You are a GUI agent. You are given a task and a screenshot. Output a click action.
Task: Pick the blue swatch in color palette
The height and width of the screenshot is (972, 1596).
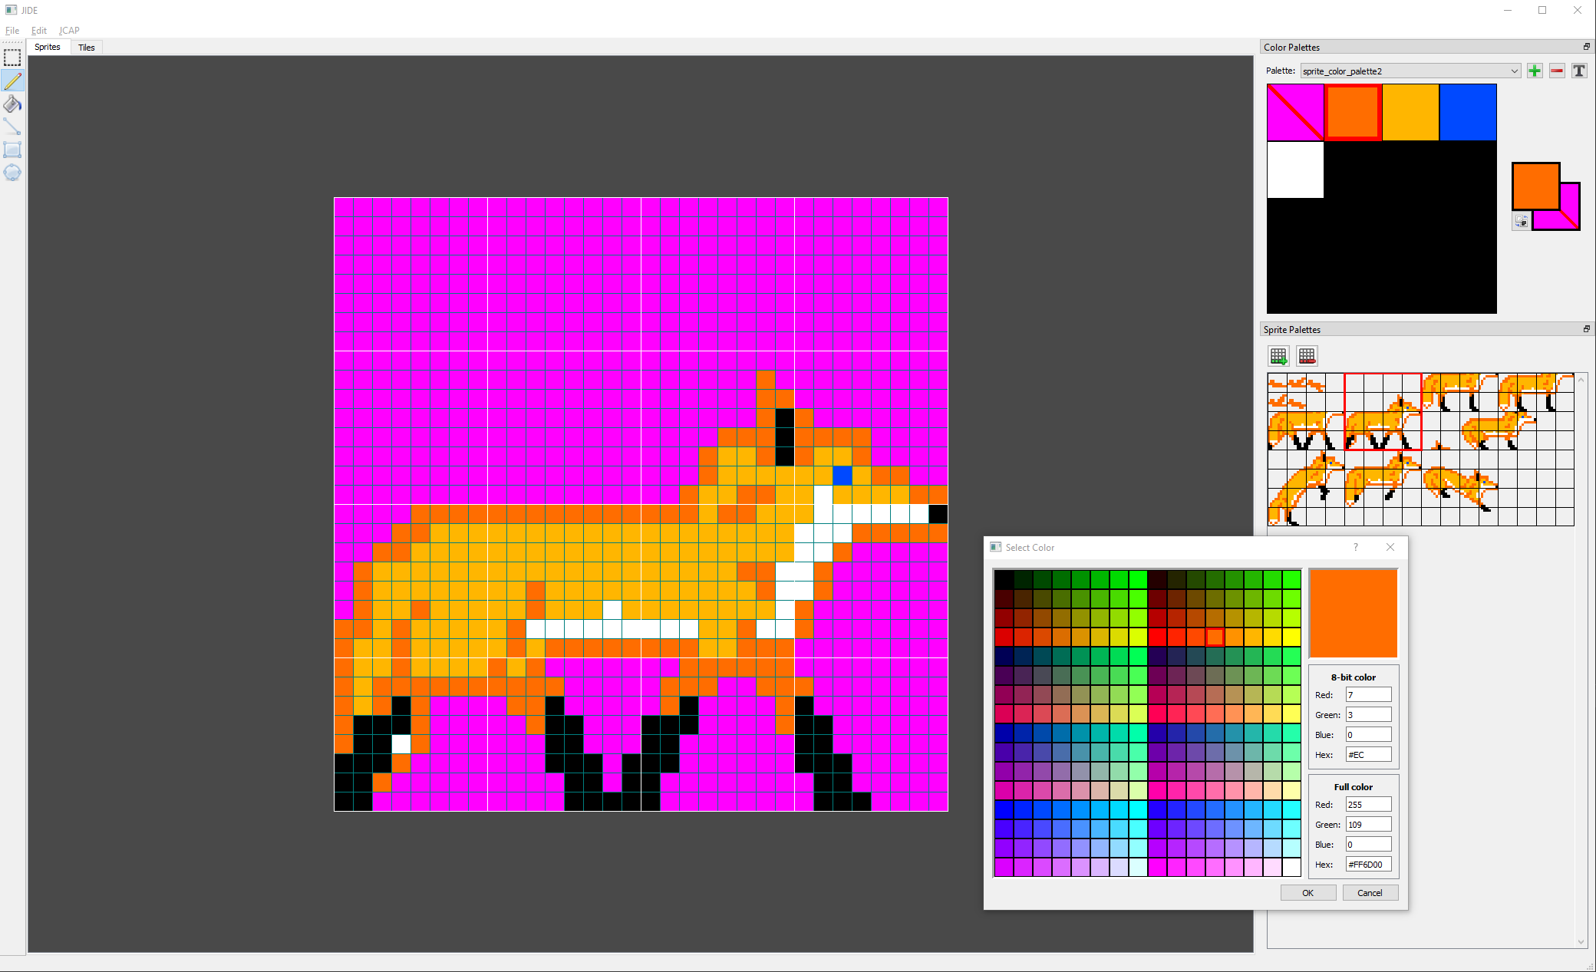1467,113
